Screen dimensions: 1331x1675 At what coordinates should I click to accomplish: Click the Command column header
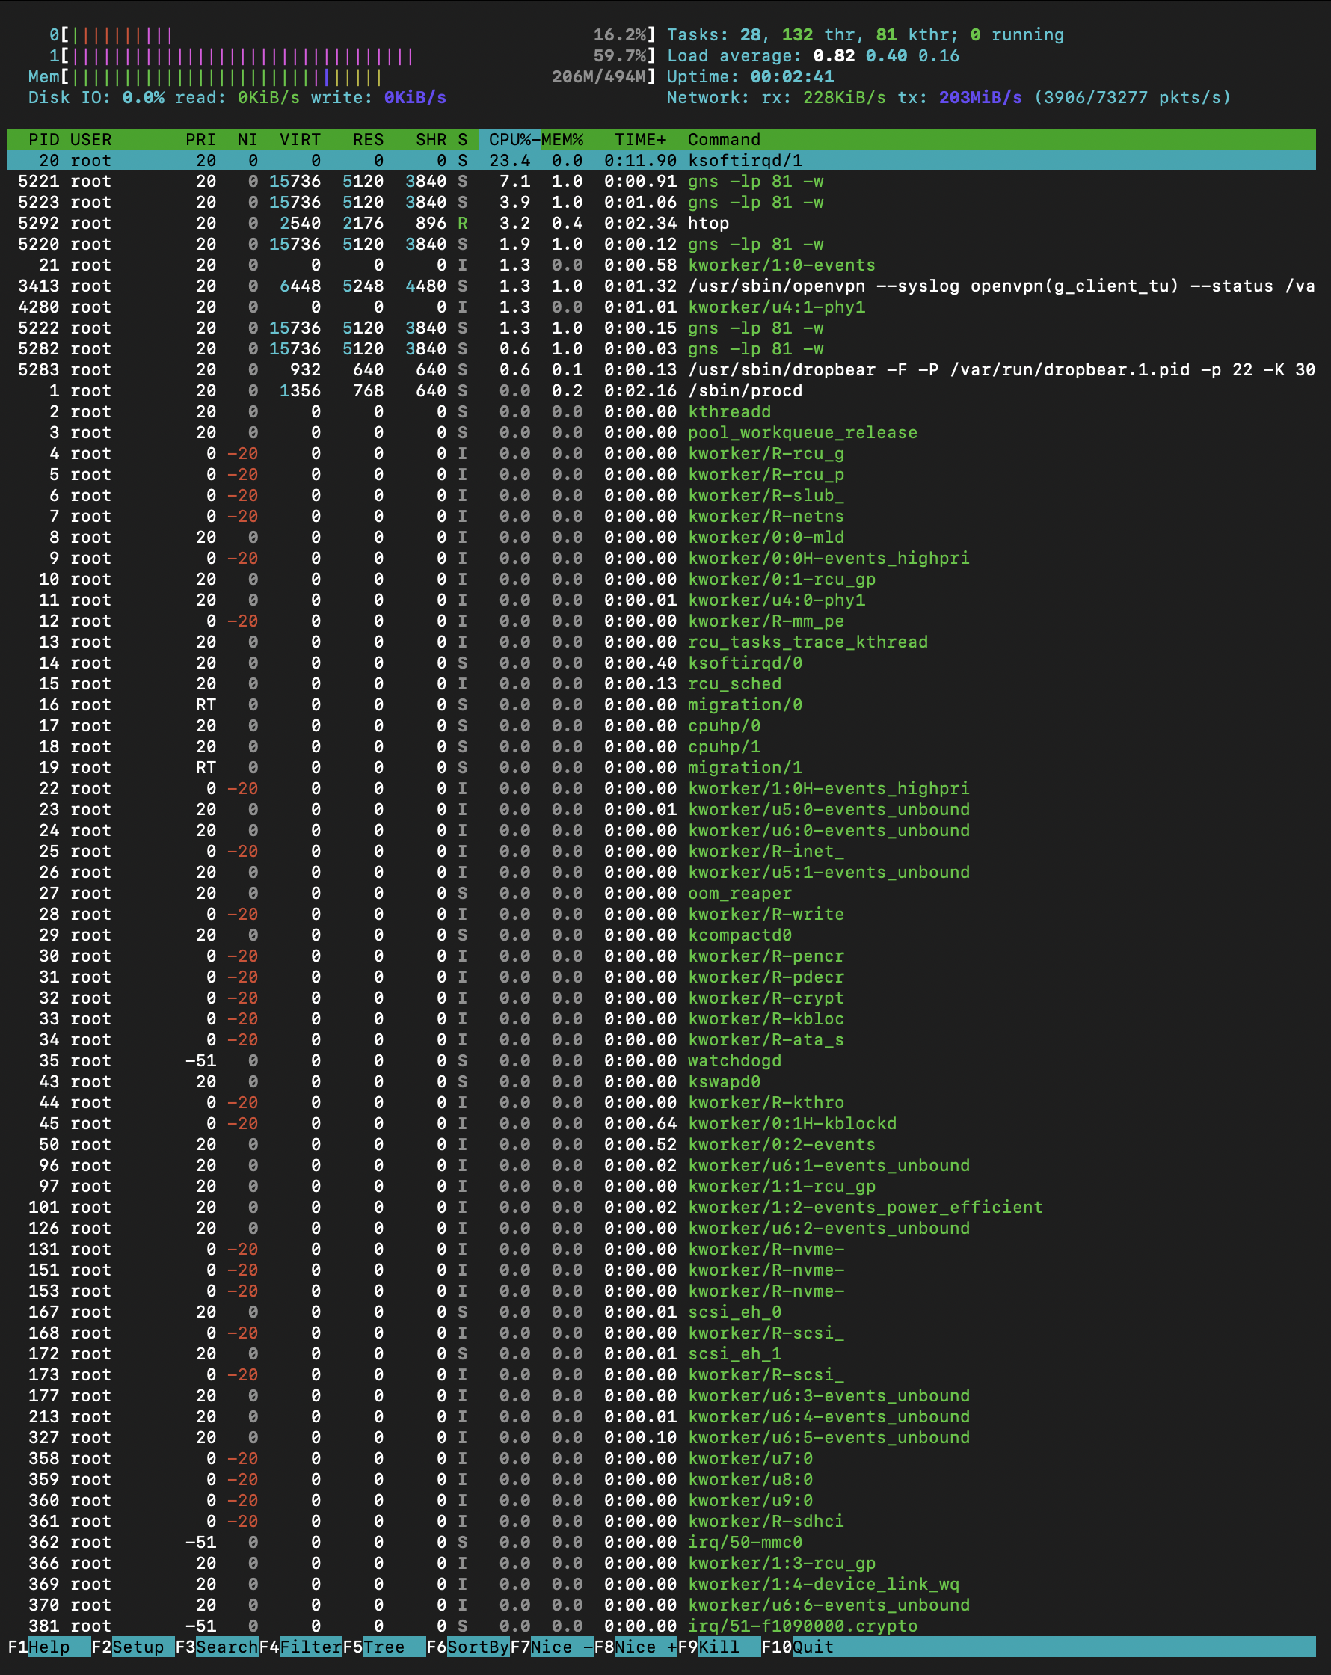[723, 140]
